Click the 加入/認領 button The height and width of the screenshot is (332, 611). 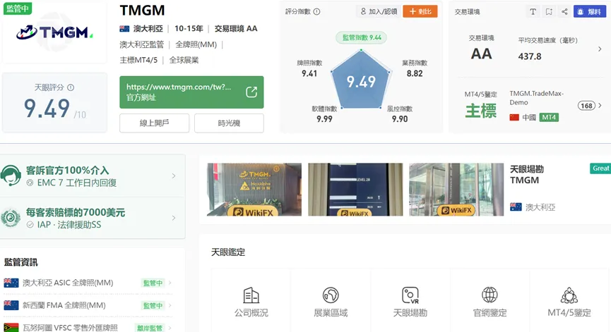[x=378, y=12]
